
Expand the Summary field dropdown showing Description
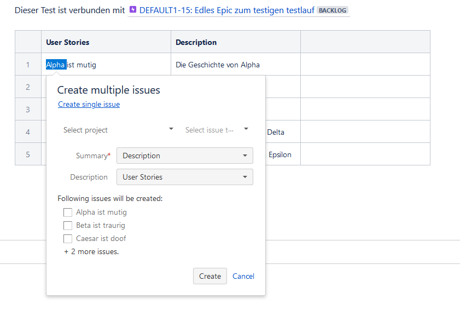185,156
